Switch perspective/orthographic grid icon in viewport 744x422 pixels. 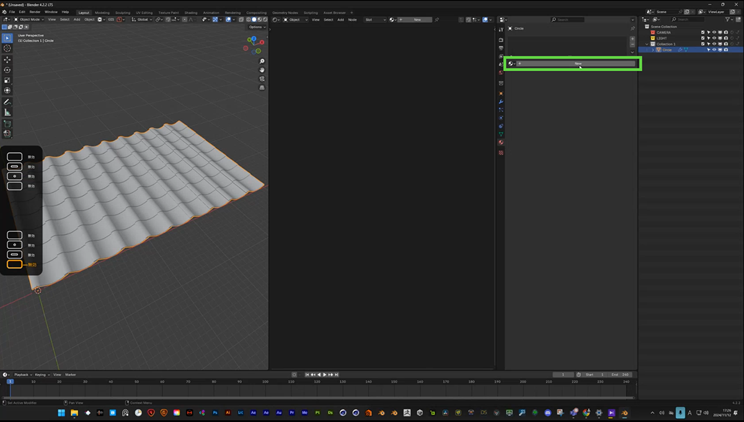[262, 87]
